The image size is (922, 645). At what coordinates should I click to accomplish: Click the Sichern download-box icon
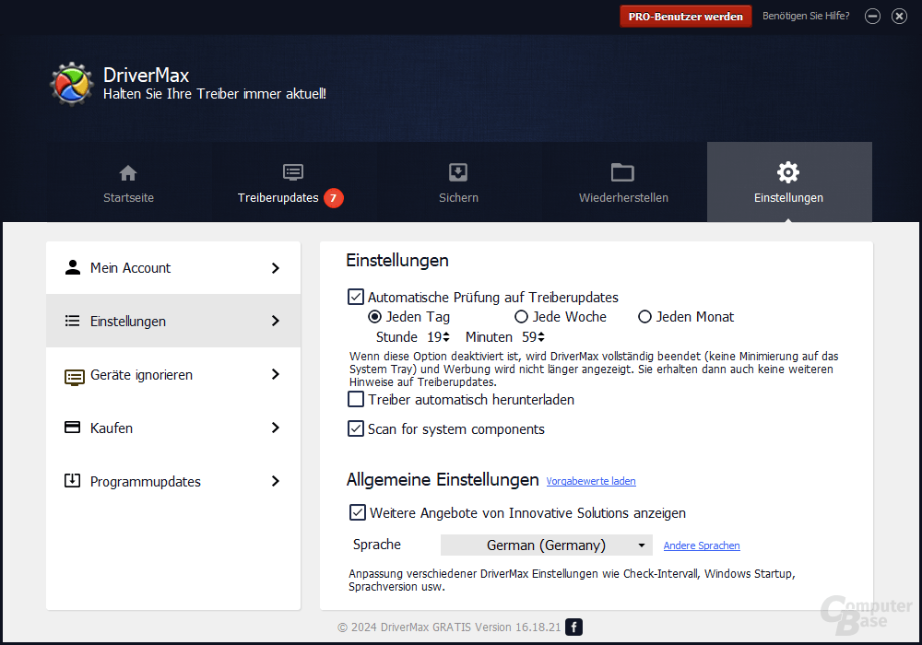pyautogui.click(x=458, y=172)
